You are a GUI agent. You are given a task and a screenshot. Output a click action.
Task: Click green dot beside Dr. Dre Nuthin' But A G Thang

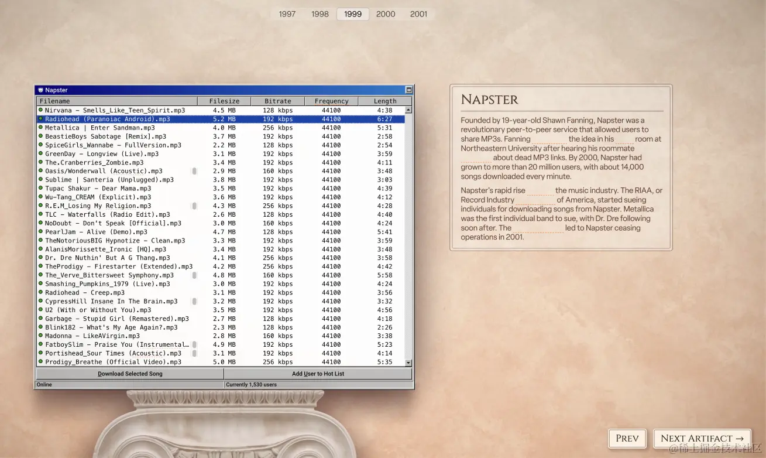41,258
